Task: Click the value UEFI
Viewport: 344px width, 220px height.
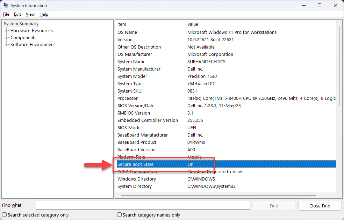Action: [192, 128]
